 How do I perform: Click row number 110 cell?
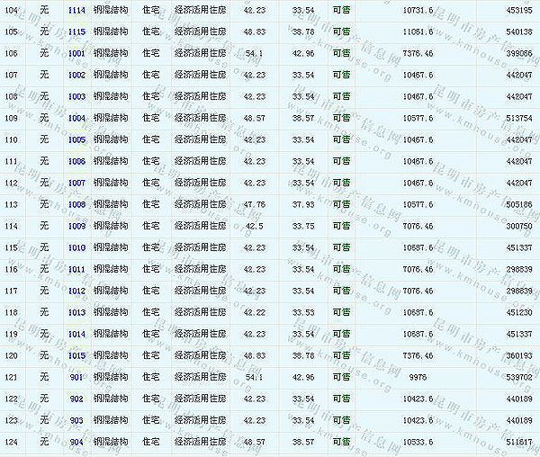coord(12,139)
